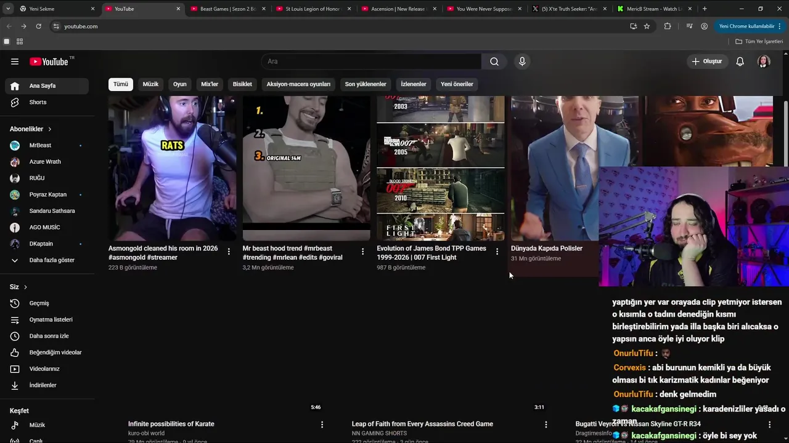Open Chrome profile icon
This screenshot has width=789, height=443.
tap(704, 26)
